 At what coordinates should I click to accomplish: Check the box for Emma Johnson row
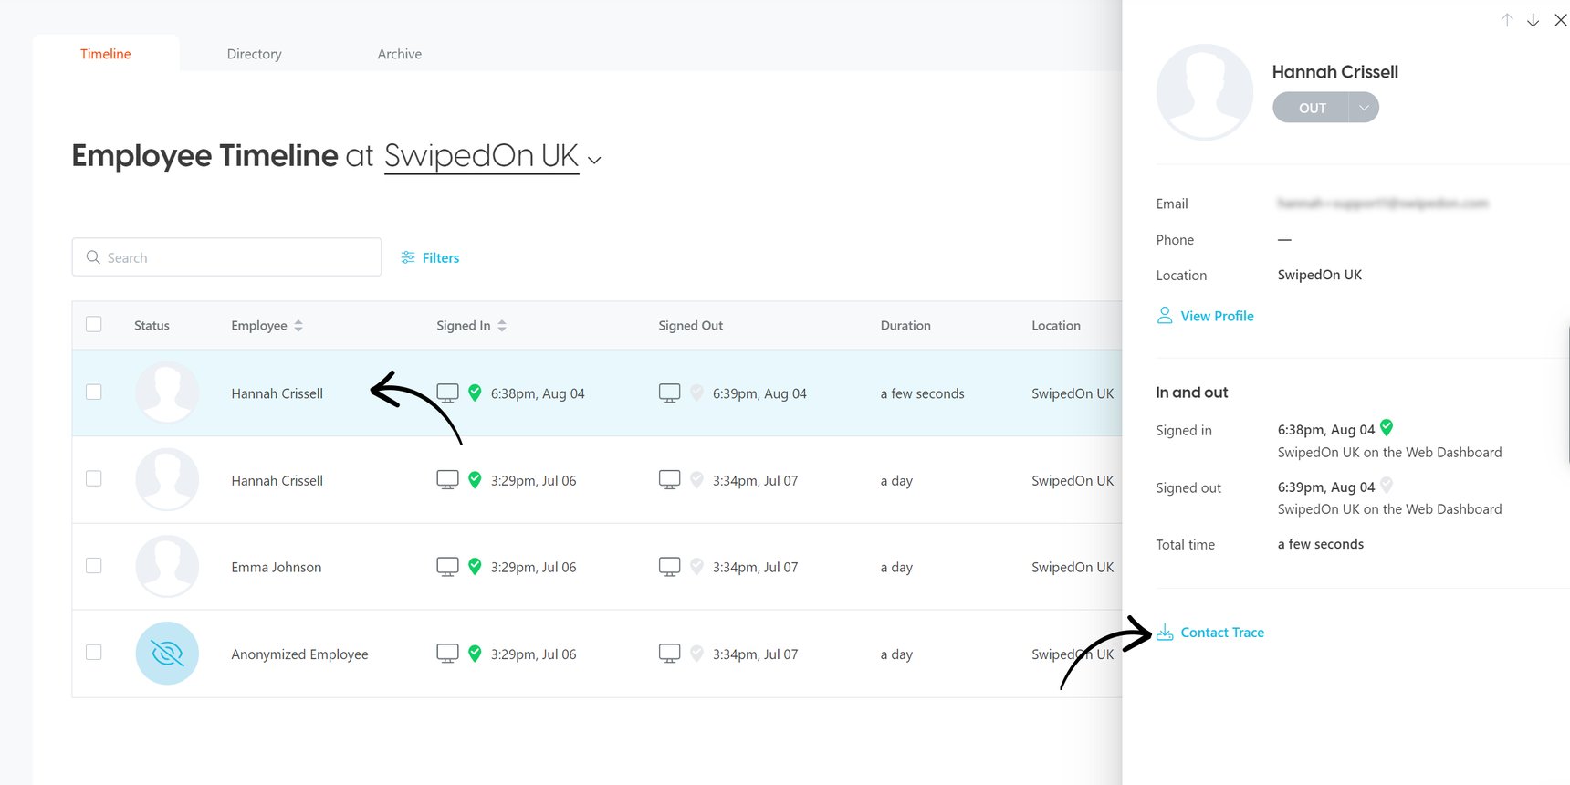pos(94,566)
